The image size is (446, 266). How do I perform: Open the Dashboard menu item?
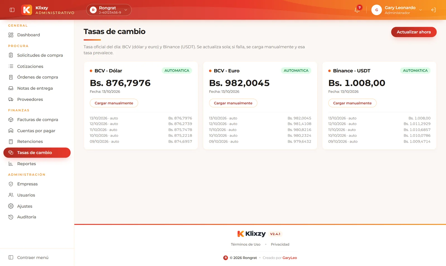(x=37, y=35)
